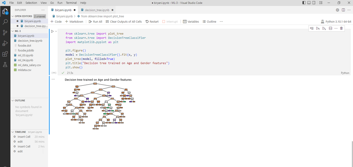Open the cell output more actions ellipsis
353x167 pixels.
[53, 79]
